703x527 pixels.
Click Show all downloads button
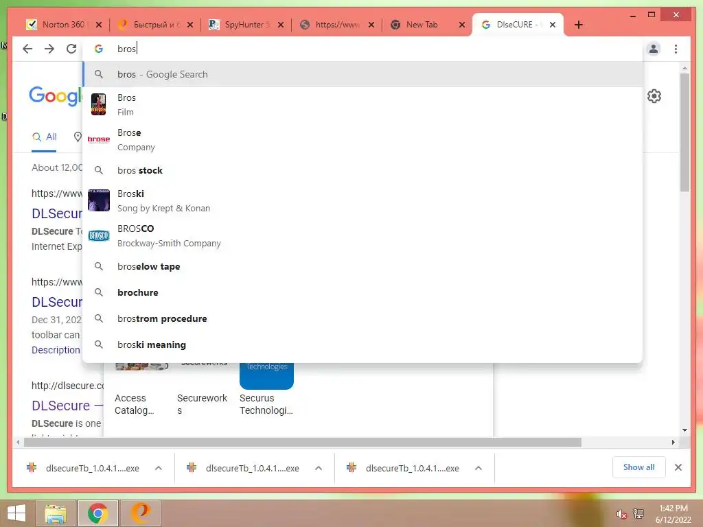(639, 467)
